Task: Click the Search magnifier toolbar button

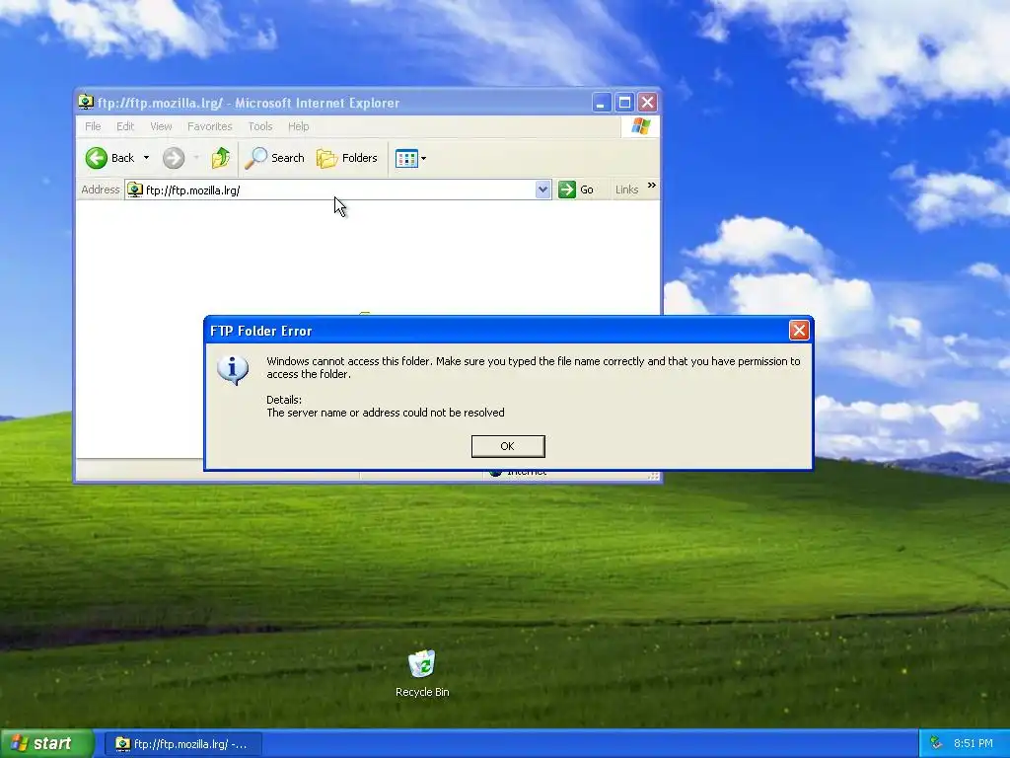Action: (x=274, y=158)
